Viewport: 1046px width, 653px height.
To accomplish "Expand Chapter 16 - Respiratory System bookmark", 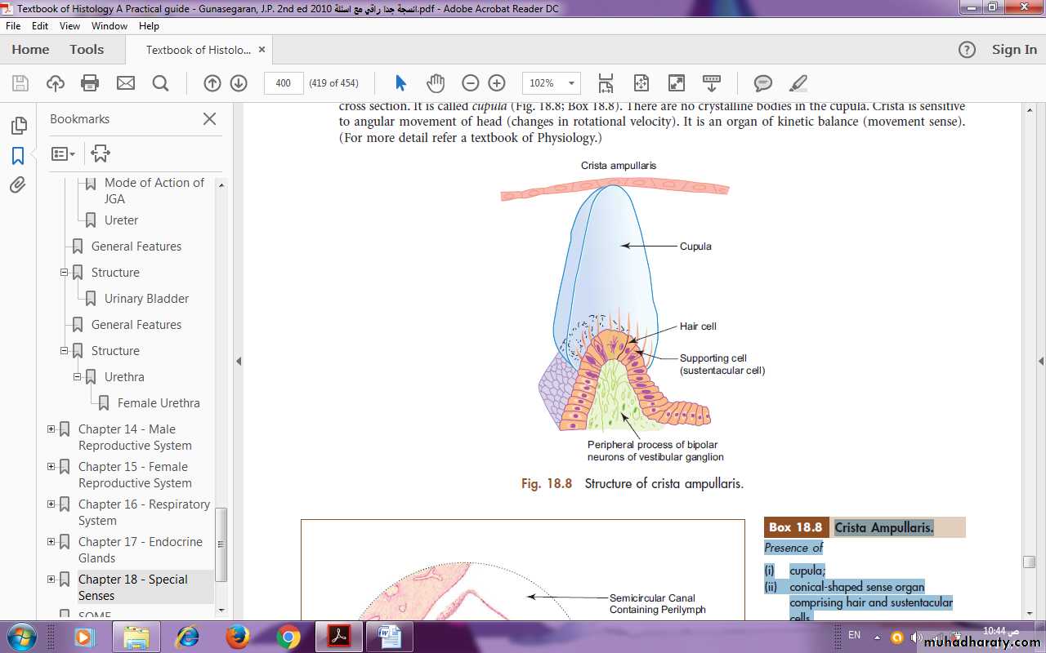I will tap(51, 504).
